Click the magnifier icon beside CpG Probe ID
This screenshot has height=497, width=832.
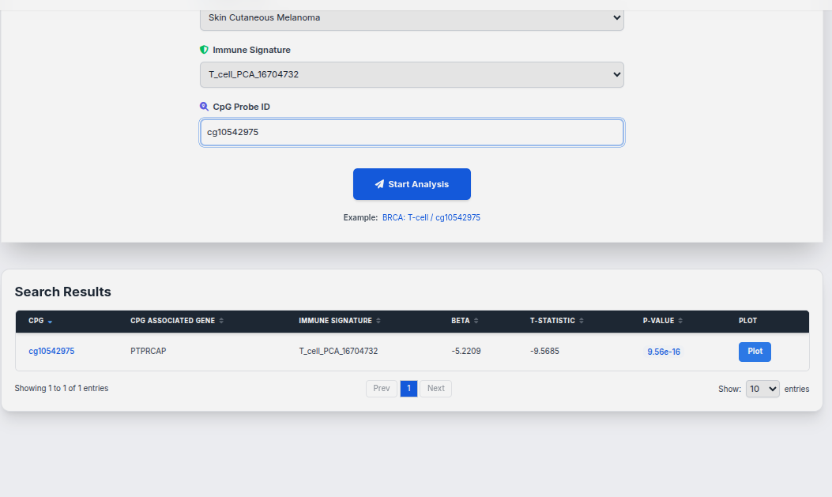(204, 107)
